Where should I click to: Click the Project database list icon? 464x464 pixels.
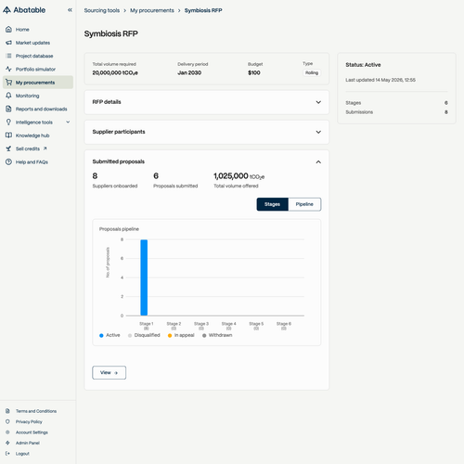[x=8, y=56]
